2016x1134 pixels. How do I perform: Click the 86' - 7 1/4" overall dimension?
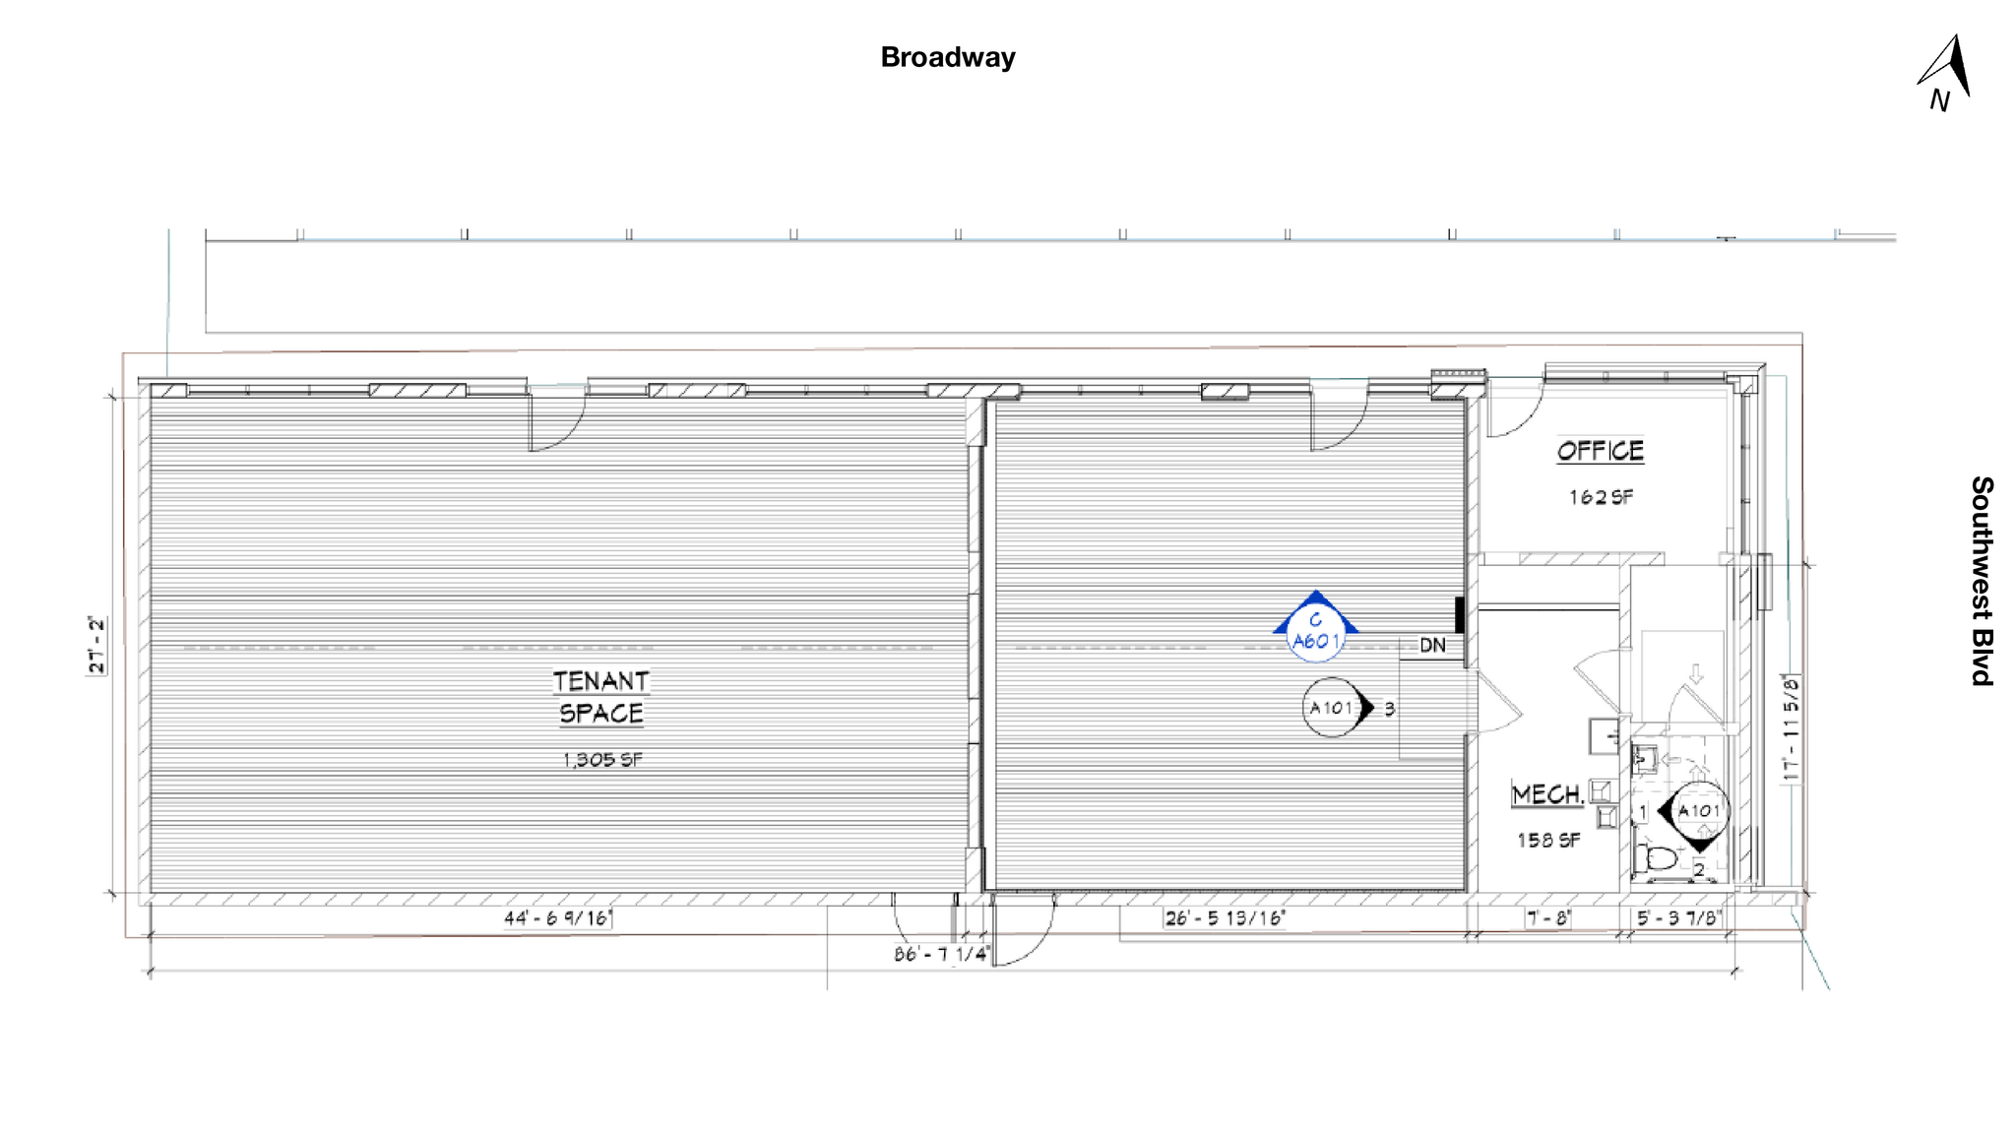click(x=940, y=954)
